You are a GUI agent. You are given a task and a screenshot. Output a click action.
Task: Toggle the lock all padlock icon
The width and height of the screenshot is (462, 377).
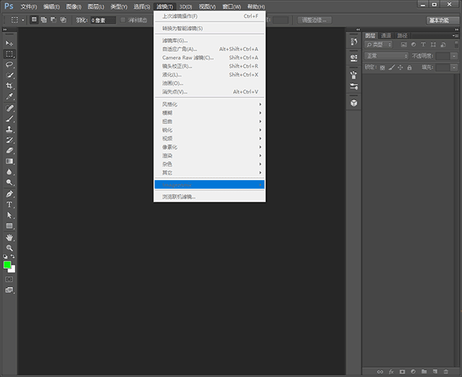point(409,67)
